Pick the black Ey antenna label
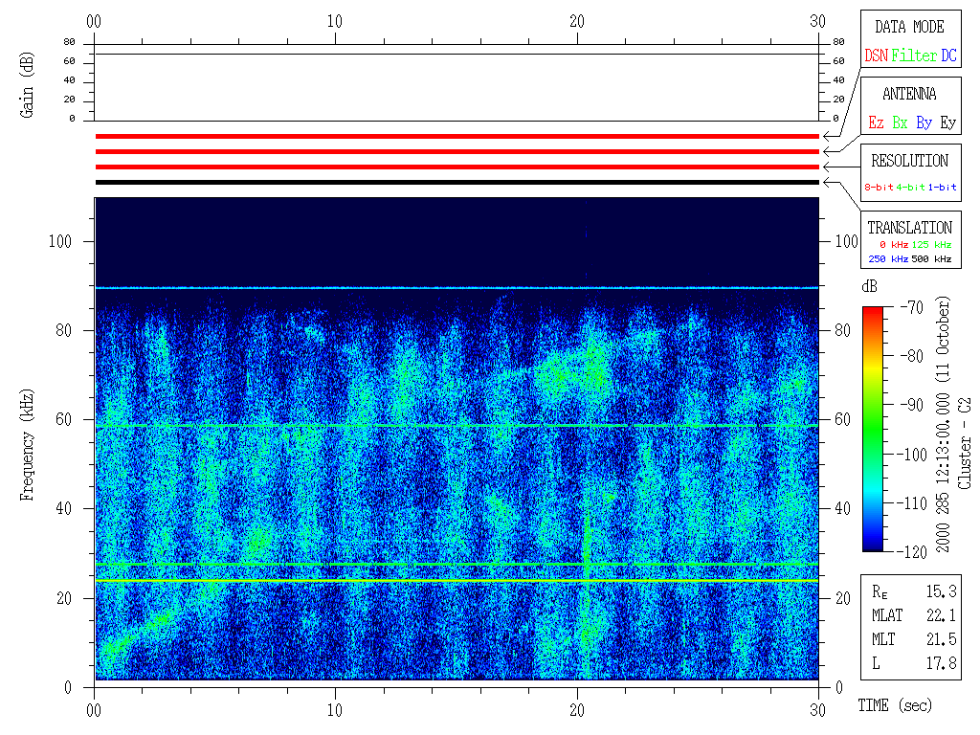Image resolution: width=980 pixels, height=735 pixels. point(947,122)
